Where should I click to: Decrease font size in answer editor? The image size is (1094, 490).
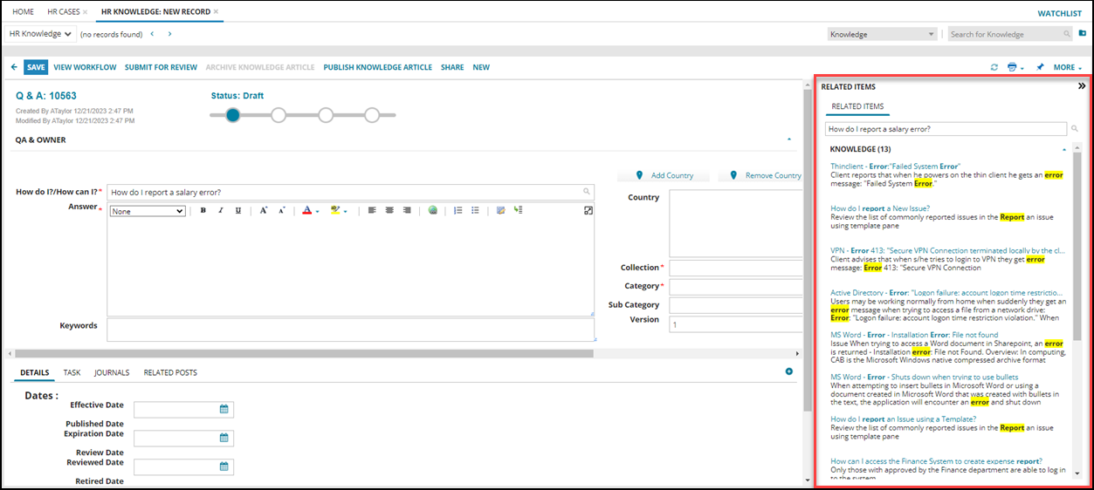point(281,210)
